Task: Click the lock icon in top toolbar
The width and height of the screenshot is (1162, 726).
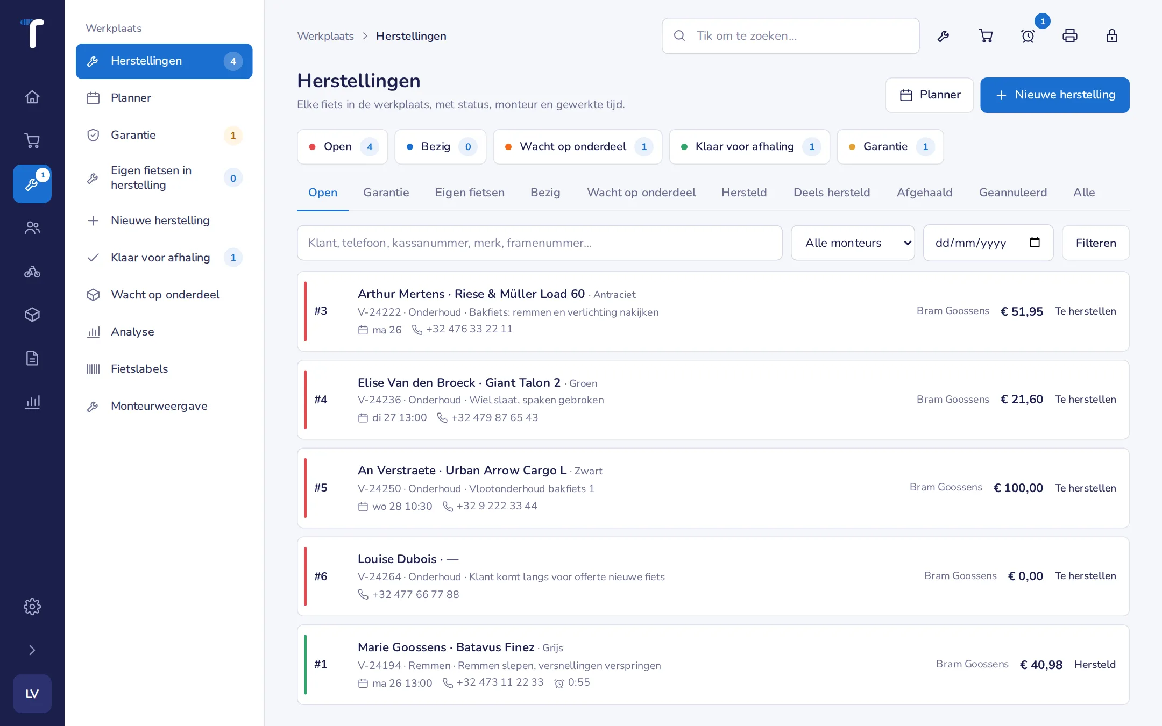Action: [1112, 36]
